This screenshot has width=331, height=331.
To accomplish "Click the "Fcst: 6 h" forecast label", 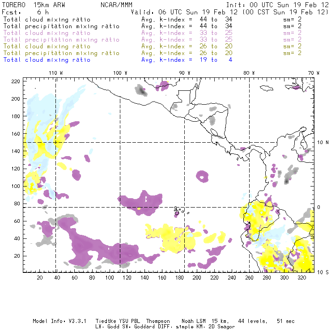I will tap(25, 12).
